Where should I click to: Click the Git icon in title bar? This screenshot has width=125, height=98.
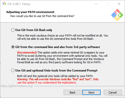[x=4, y=4]
